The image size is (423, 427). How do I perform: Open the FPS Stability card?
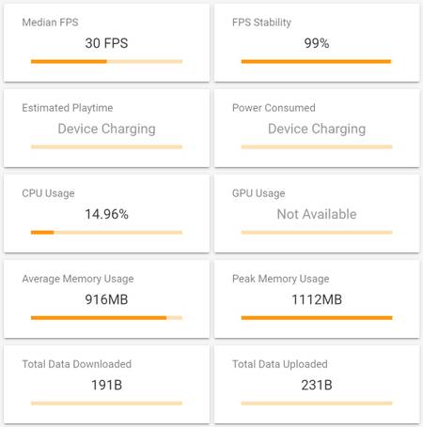point(317,42)
